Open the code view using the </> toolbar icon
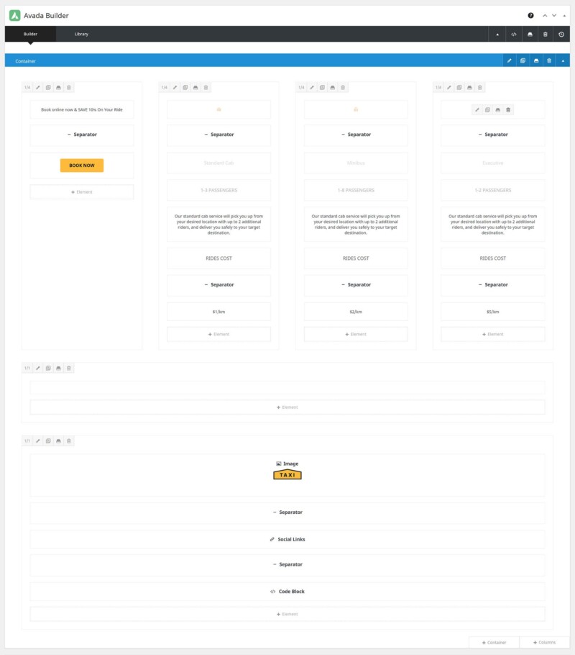575x655 pixels. 514,34
